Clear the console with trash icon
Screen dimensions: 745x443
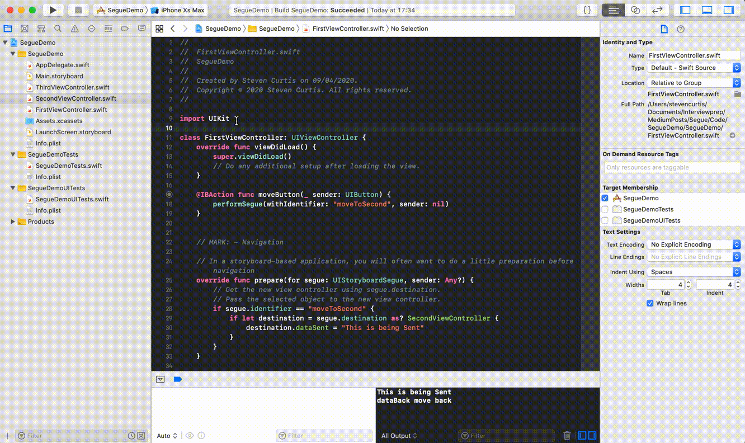[x=567, y=436]
